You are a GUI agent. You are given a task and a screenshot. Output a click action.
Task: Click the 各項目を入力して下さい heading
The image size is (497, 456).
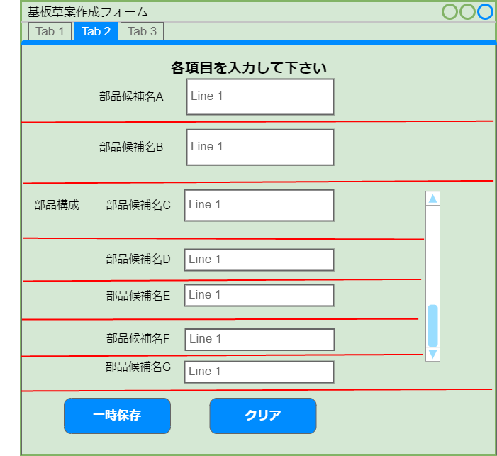249,67
